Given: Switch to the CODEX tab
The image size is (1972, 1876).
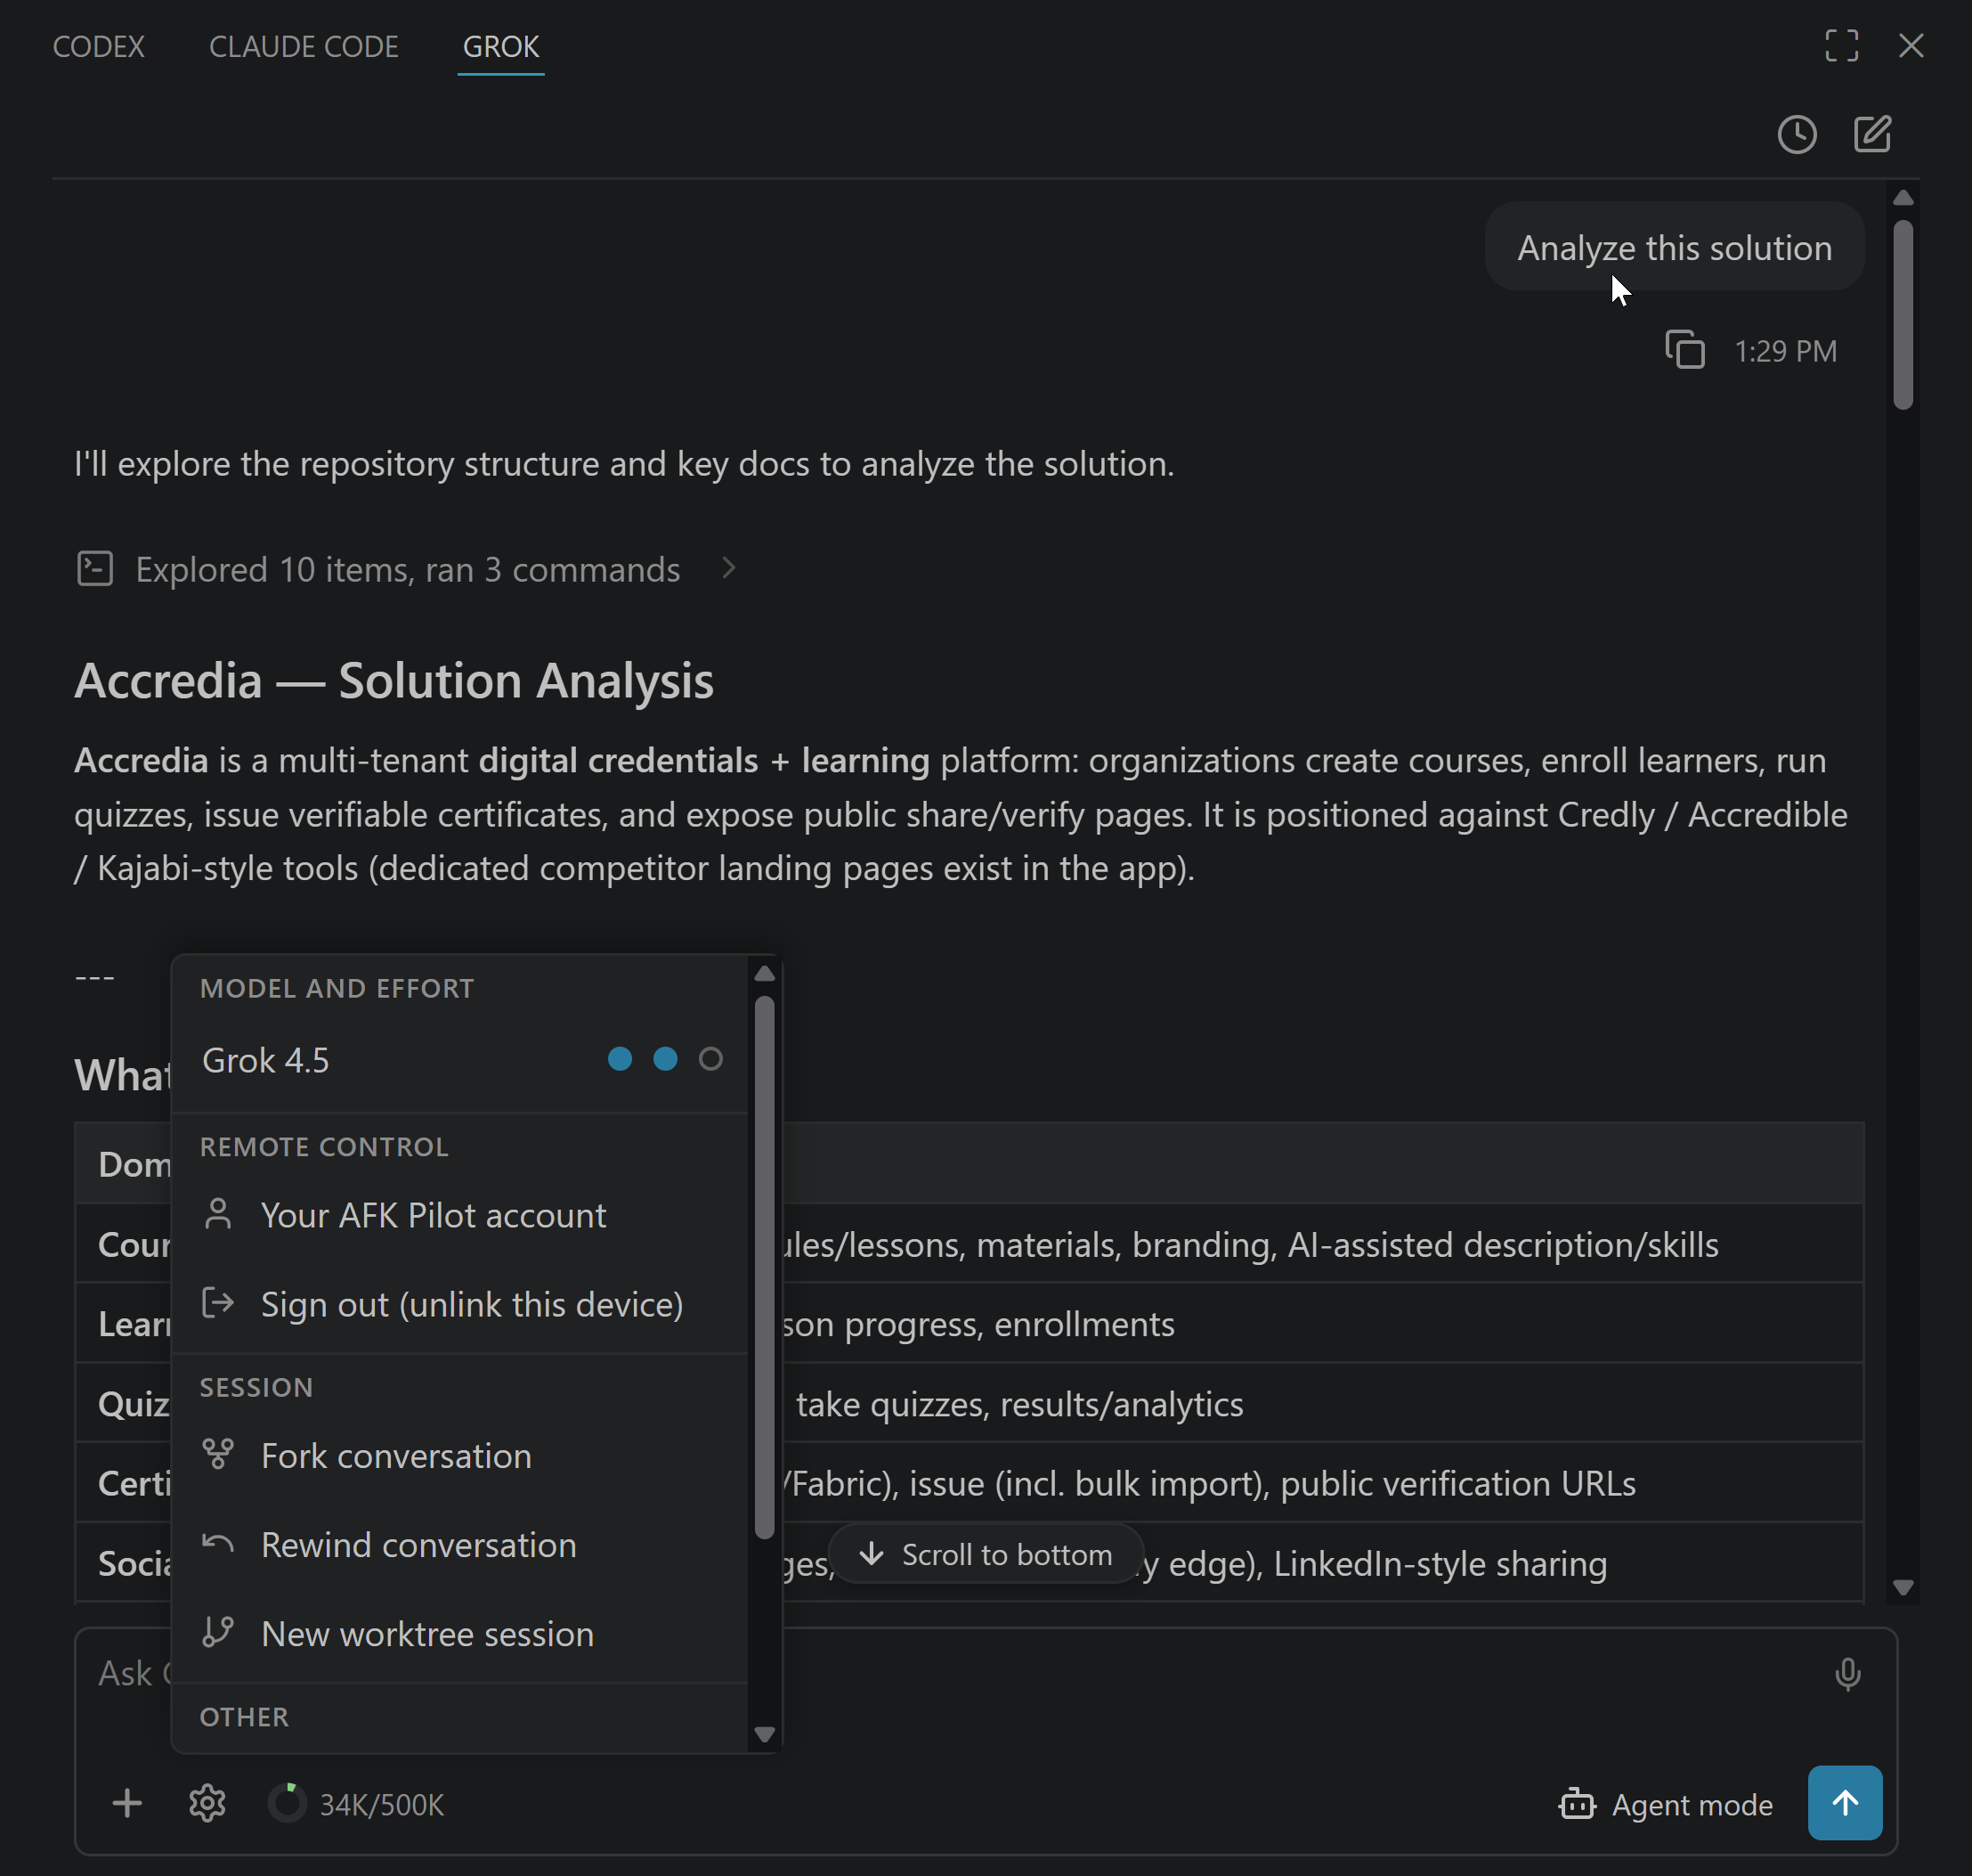Looking at the screenshot, I should pos(98,46).
